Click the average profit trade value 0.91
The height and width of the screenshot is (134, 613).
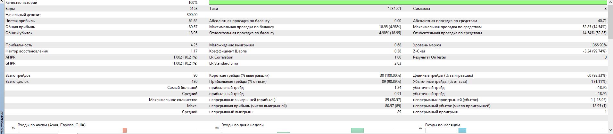tap(398, 94)
